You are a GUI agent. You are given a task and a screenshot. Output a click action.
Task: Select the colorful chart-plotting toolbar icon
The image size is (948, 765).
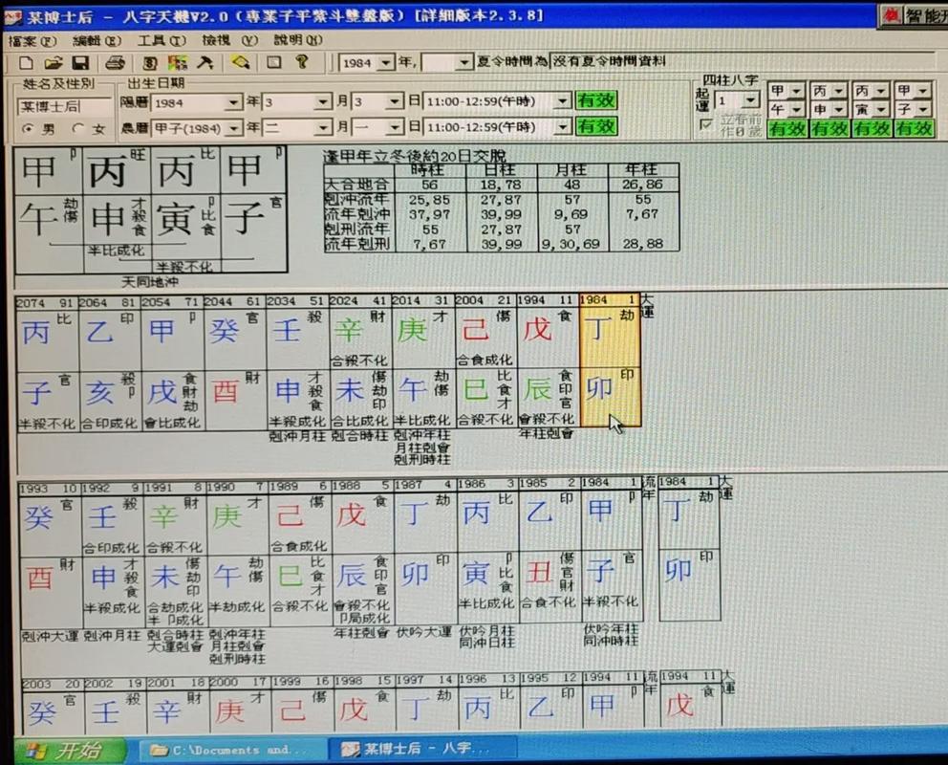(x=177, y=61)
